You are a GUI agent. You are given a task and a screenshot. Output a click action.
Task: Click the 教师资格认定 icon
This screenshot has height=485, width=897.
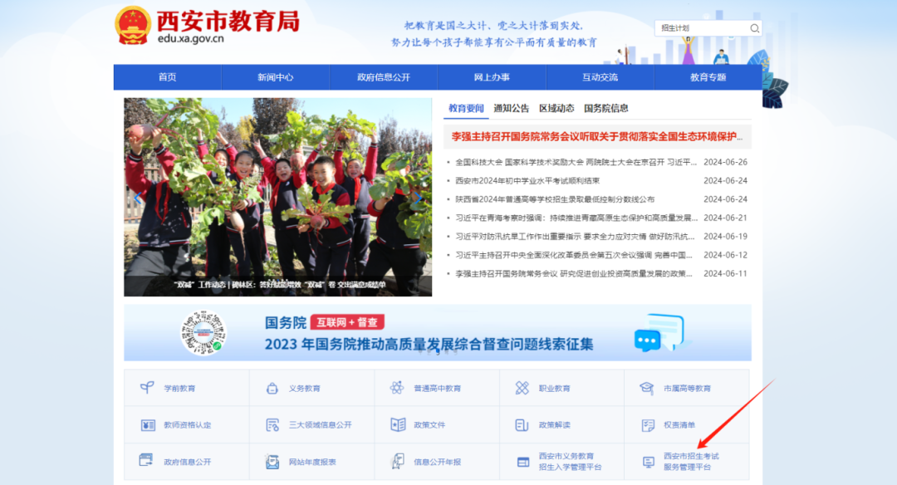tap(147, 424)
